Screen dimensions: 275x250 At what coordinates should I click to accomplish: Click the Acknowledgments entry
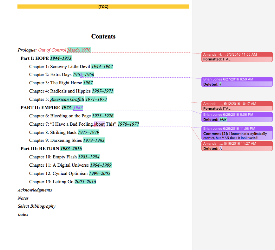[35, 190]
